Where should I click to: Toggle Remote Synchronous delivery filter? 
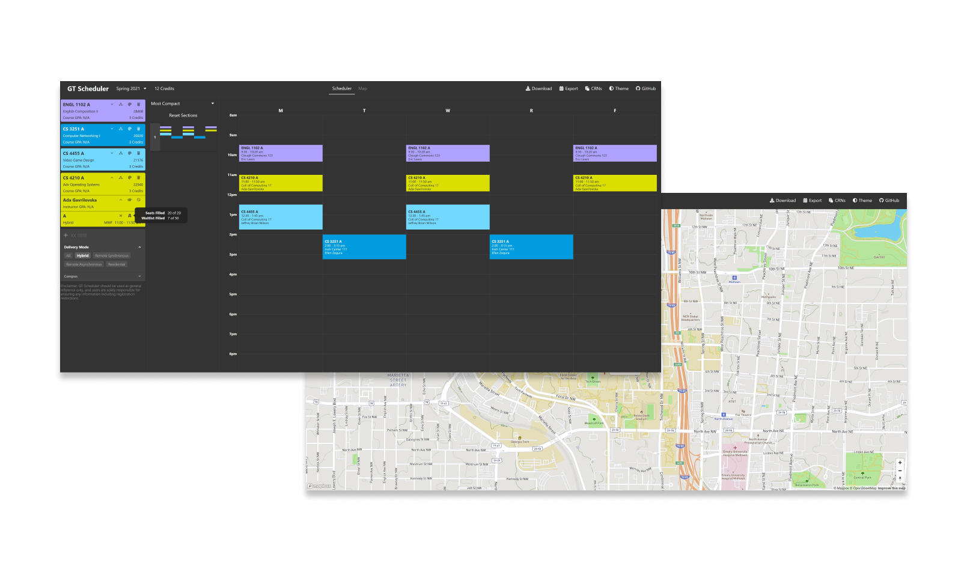[112, 256]
